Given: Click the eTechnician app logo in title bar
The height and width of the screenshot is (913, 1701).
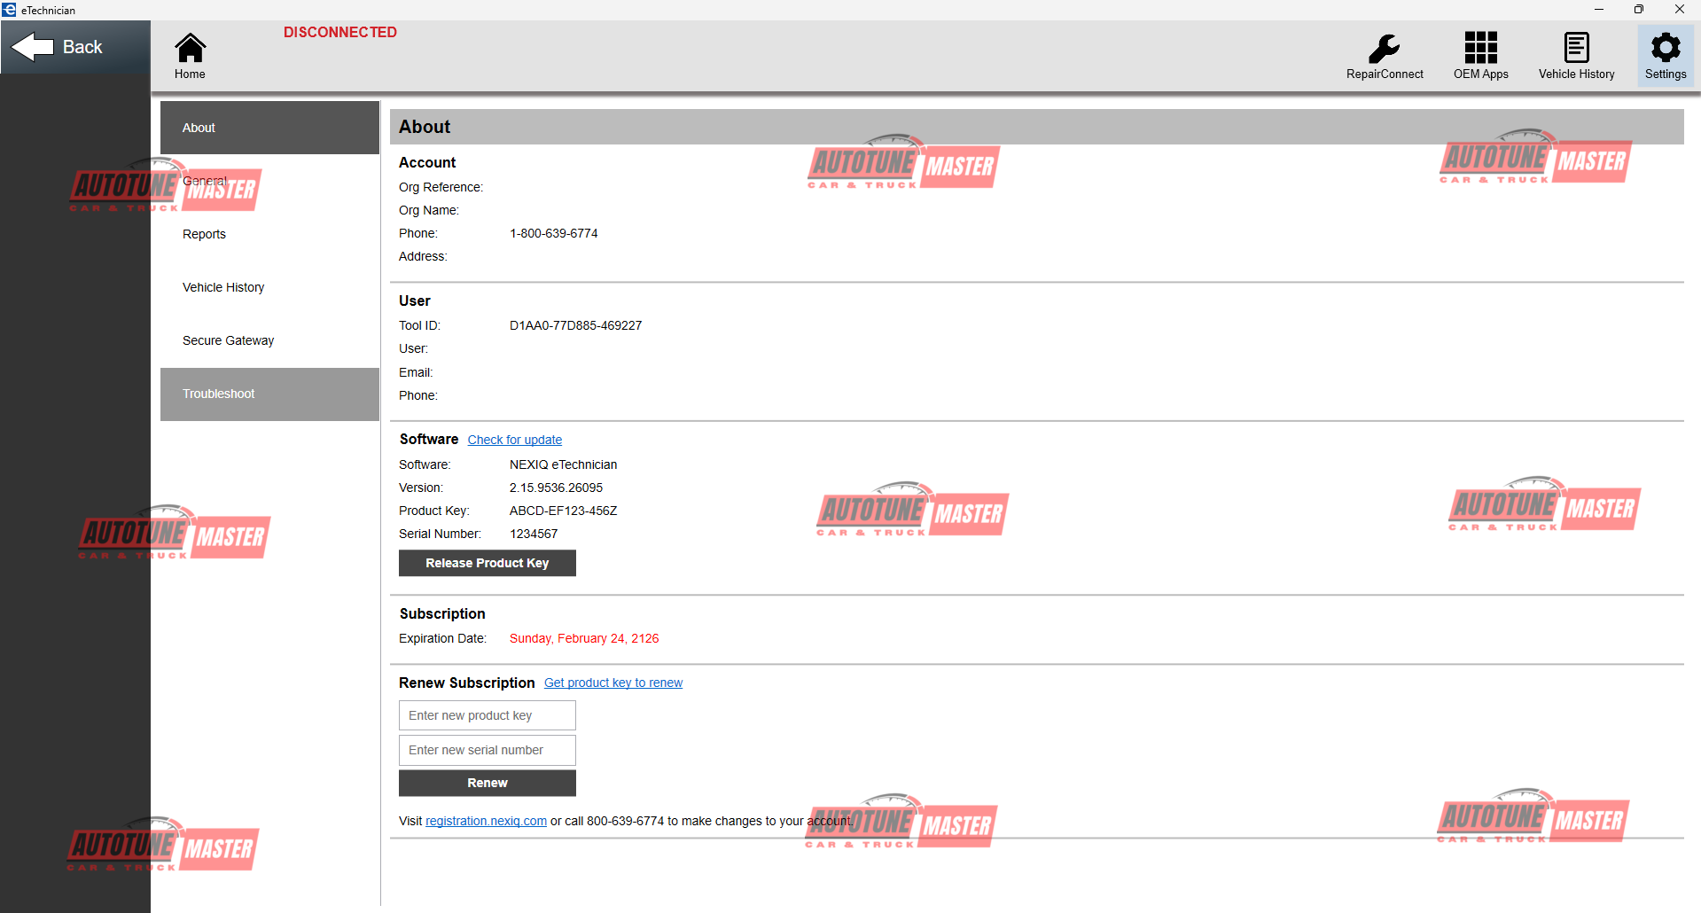Looking at the screenshot, I should coord(9,10).
